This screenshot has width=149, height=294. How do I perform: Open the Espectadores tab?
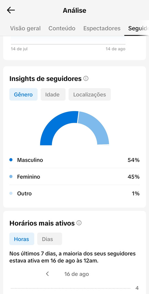102,28
